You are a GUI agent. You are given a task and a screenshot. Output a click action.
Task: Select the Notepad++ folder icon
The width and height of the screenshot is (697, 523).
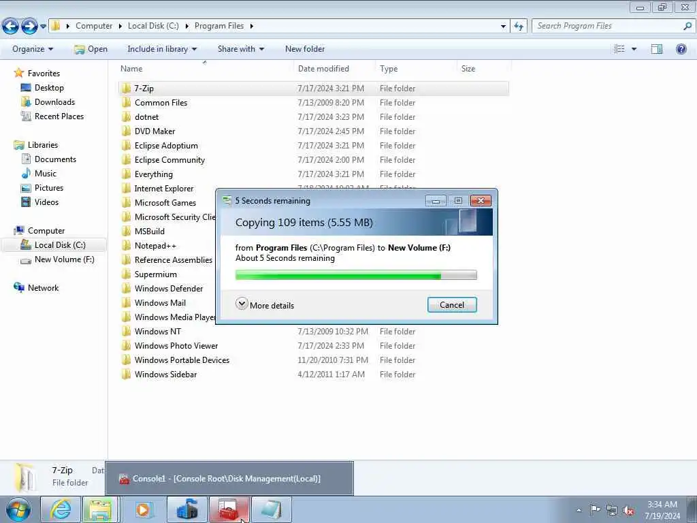point(126,245)
